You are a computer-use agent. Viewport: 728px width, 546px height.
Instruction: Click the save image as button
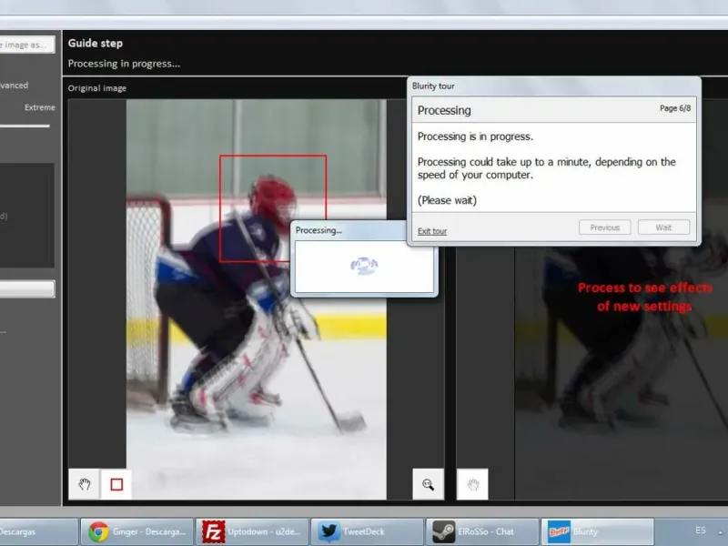[x=26, y=45]
